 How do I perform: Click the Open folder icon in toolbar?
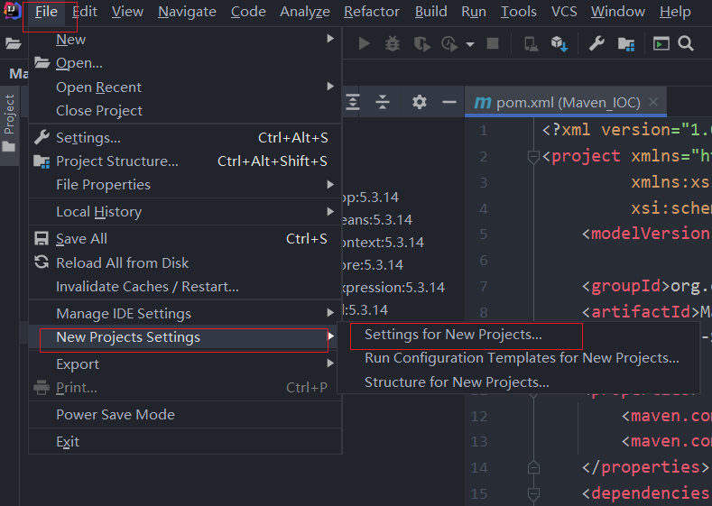(x=14, y=43)
